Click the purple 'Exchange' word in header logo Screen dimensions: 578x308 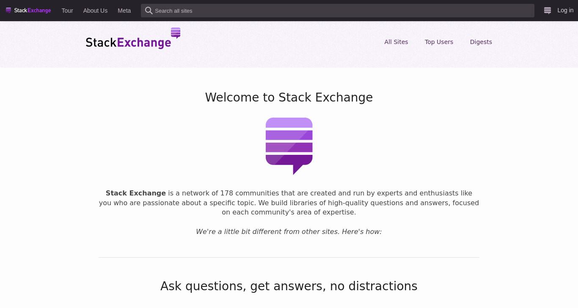point(144,43)
